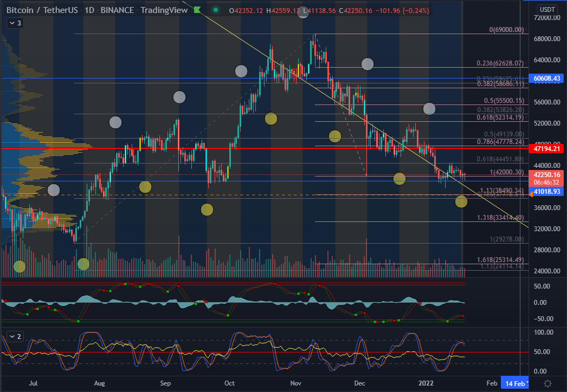Click the teal market status dot
The image size is (567, 392).
point(216,10)
